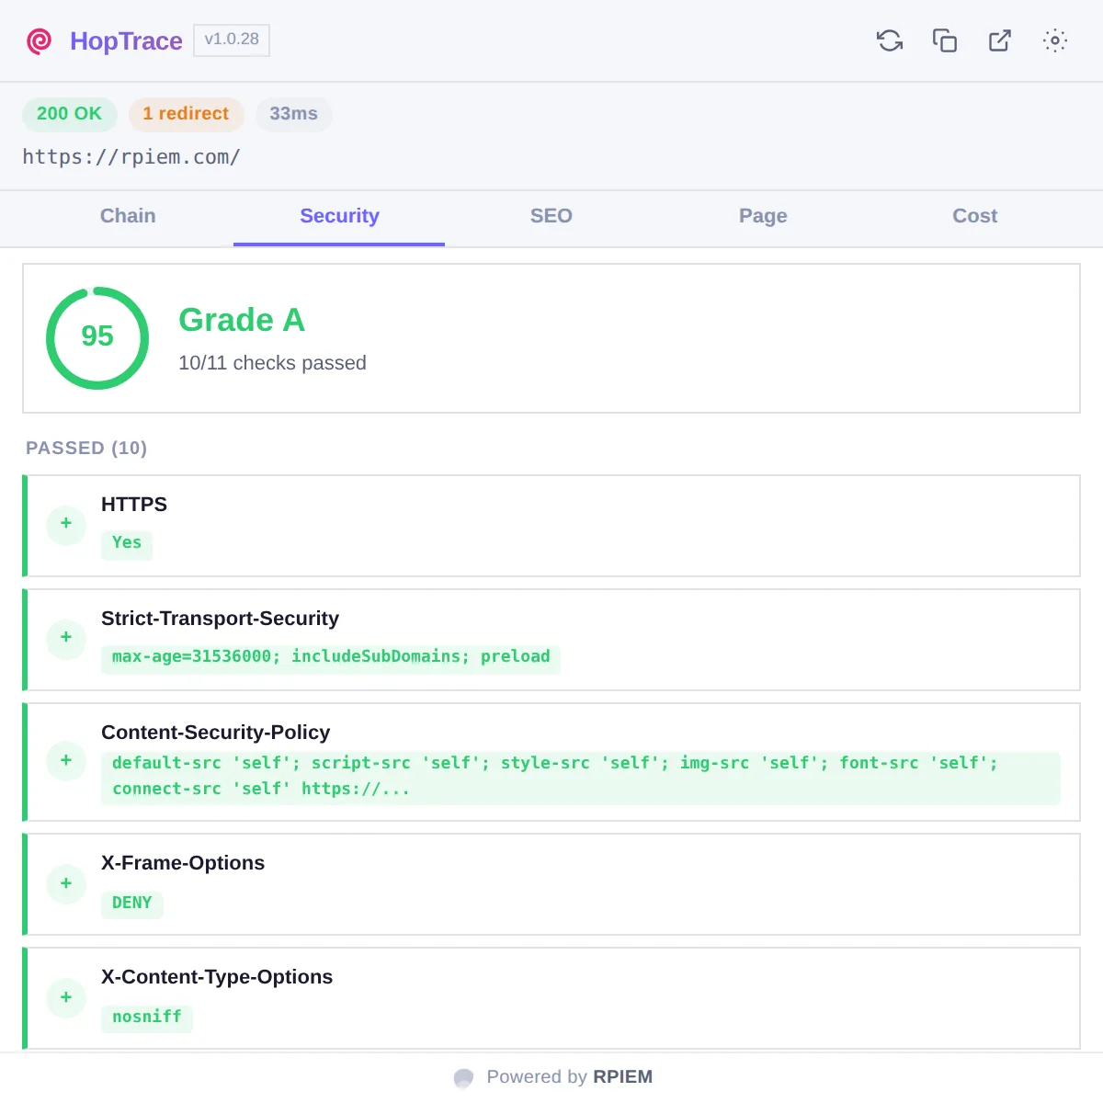Click the PASSED (10) section label
1103x1103 pixels.
pos(86,449)
